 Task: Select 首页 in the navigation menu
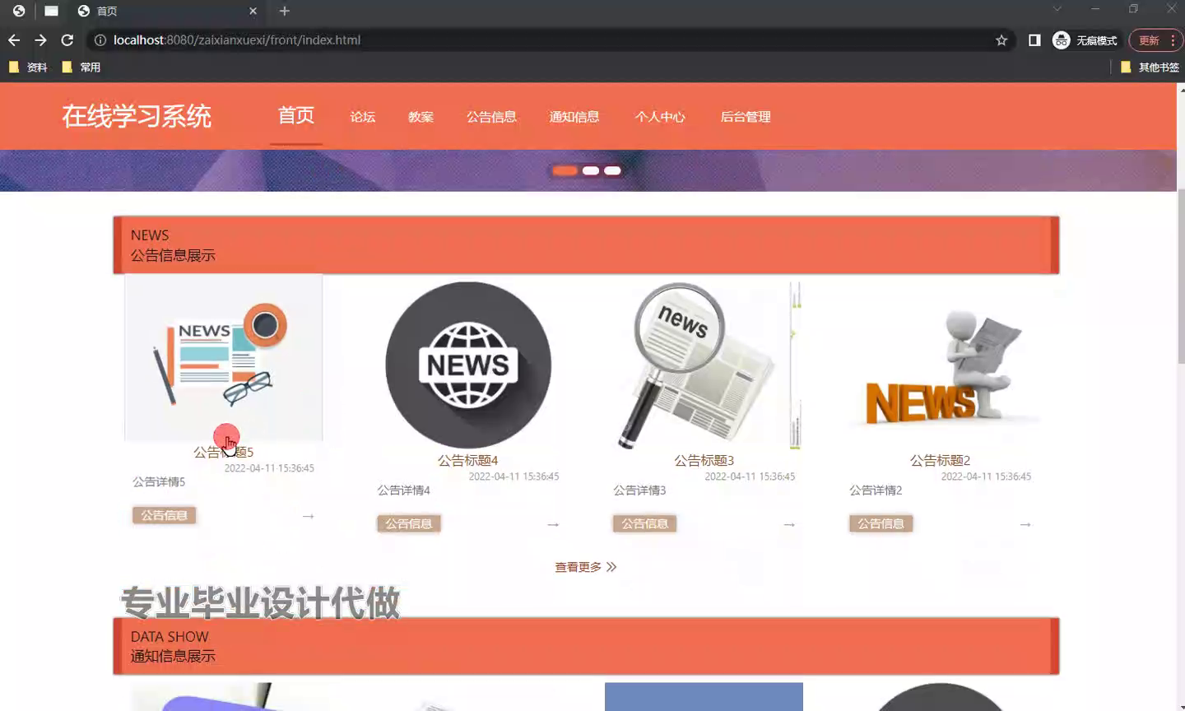pyautogui.click(x=296, y=116)
